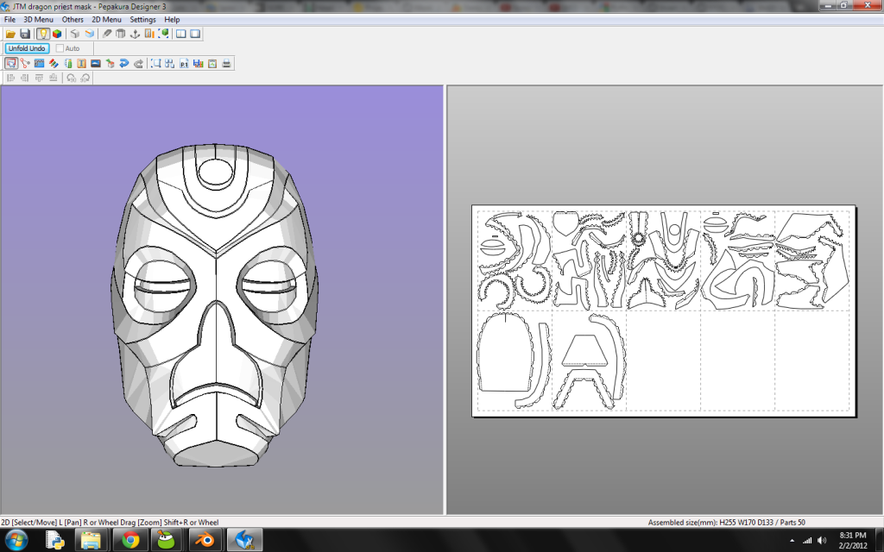Viewport: 884px width, 552px height.
Task: Click the Save floppy disk icon
Action: point(25,34)
